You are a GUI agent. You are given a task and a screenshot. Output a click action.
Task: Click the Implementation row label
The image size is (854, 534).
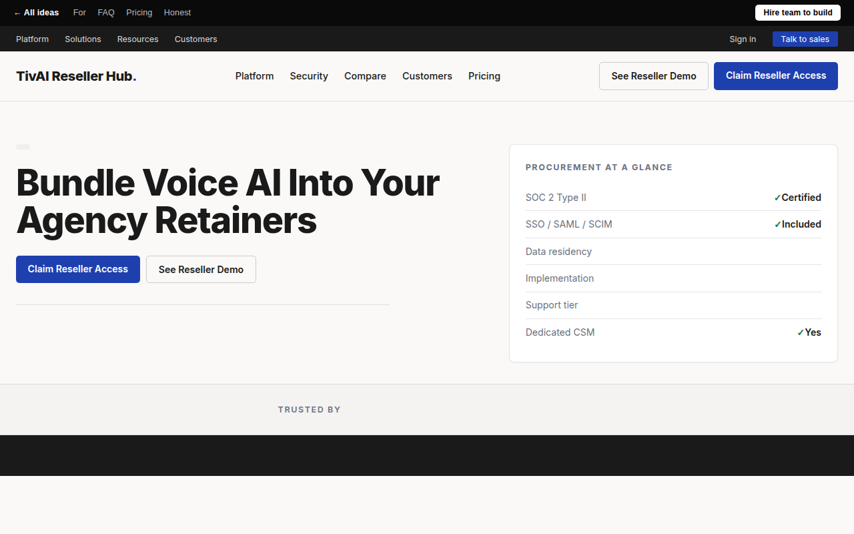pyautogui.click(x=560, y=278)
